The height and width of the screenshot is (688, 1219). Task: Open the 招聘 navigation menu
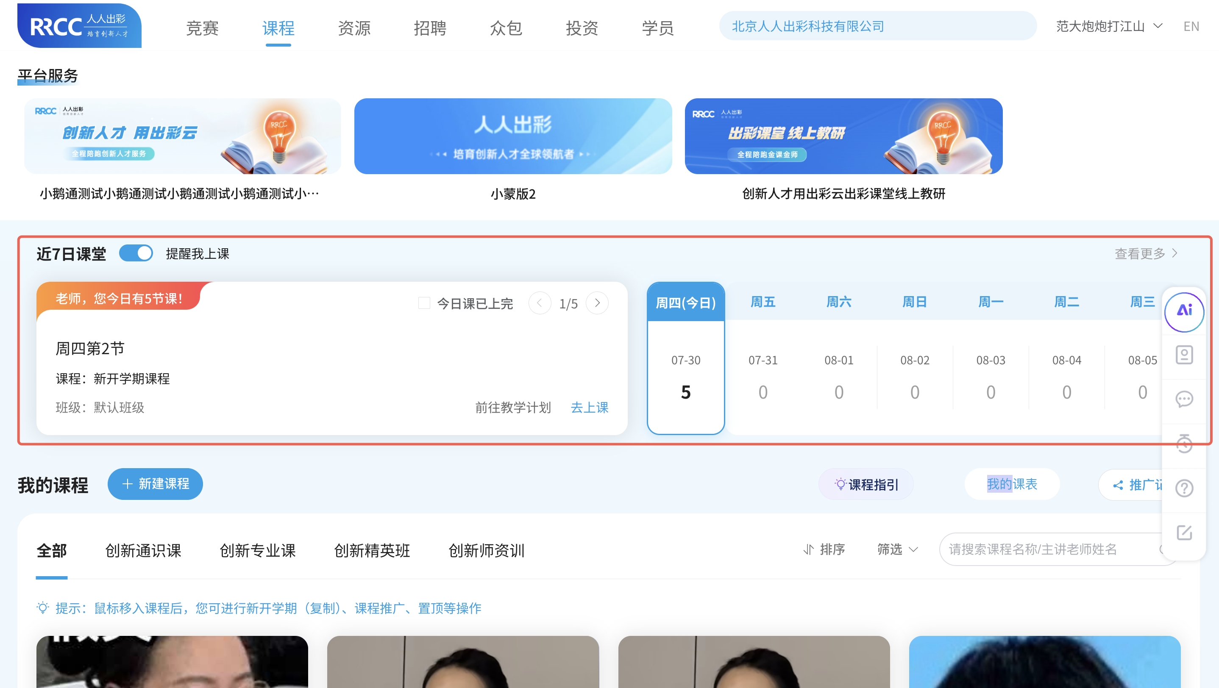430,28
